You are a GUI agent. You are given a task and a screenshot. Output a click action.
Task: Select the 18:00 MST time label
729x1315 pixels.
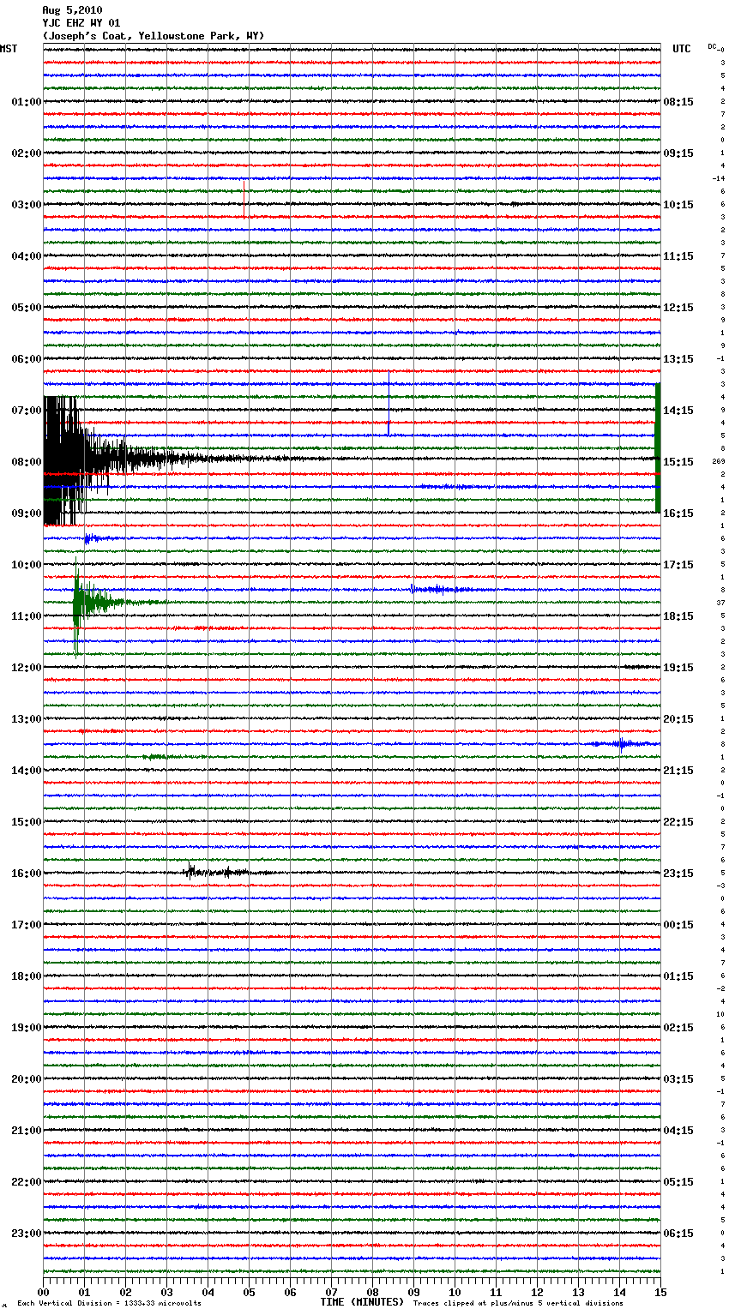27,976
